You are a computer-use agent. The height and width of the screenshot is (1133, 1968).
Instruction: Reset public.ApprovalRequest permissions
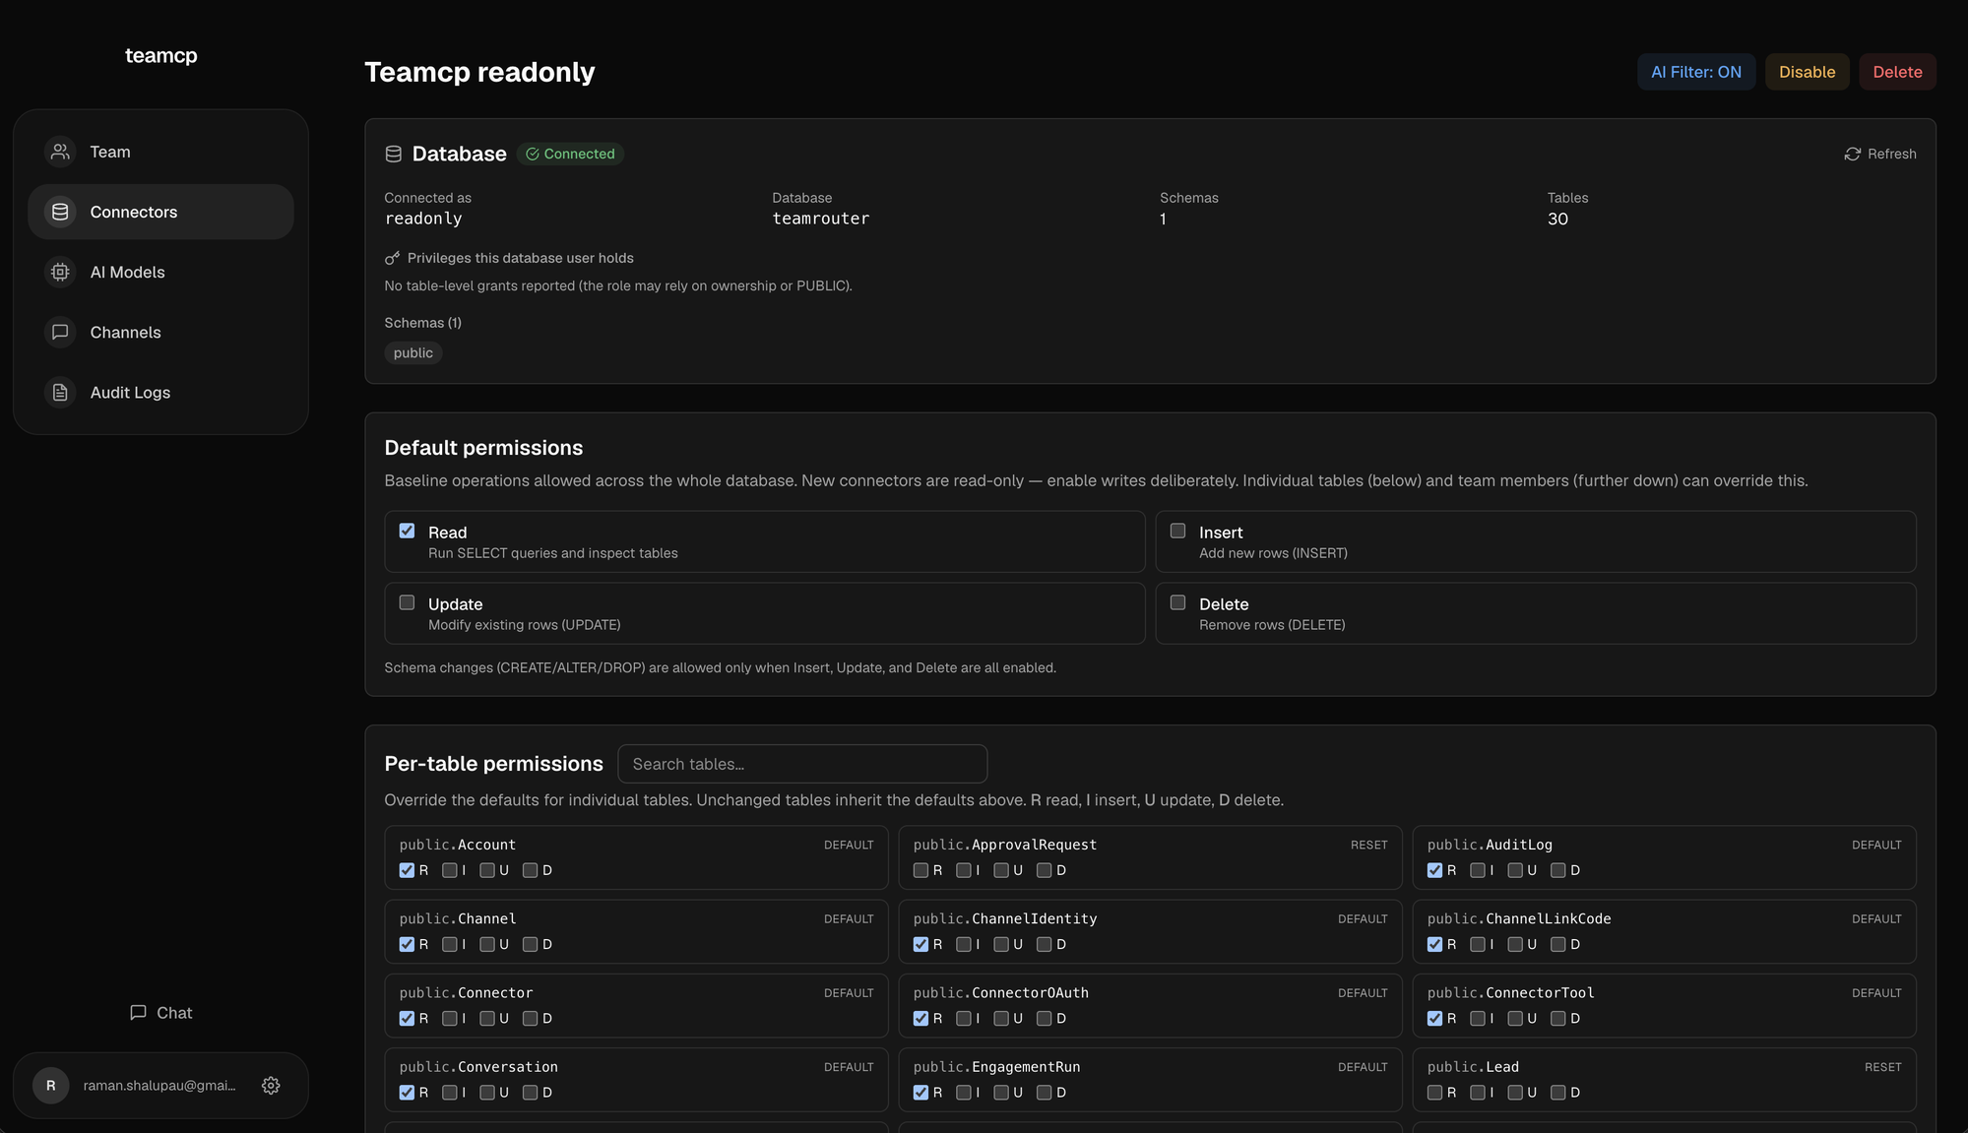pos(1368,845)
